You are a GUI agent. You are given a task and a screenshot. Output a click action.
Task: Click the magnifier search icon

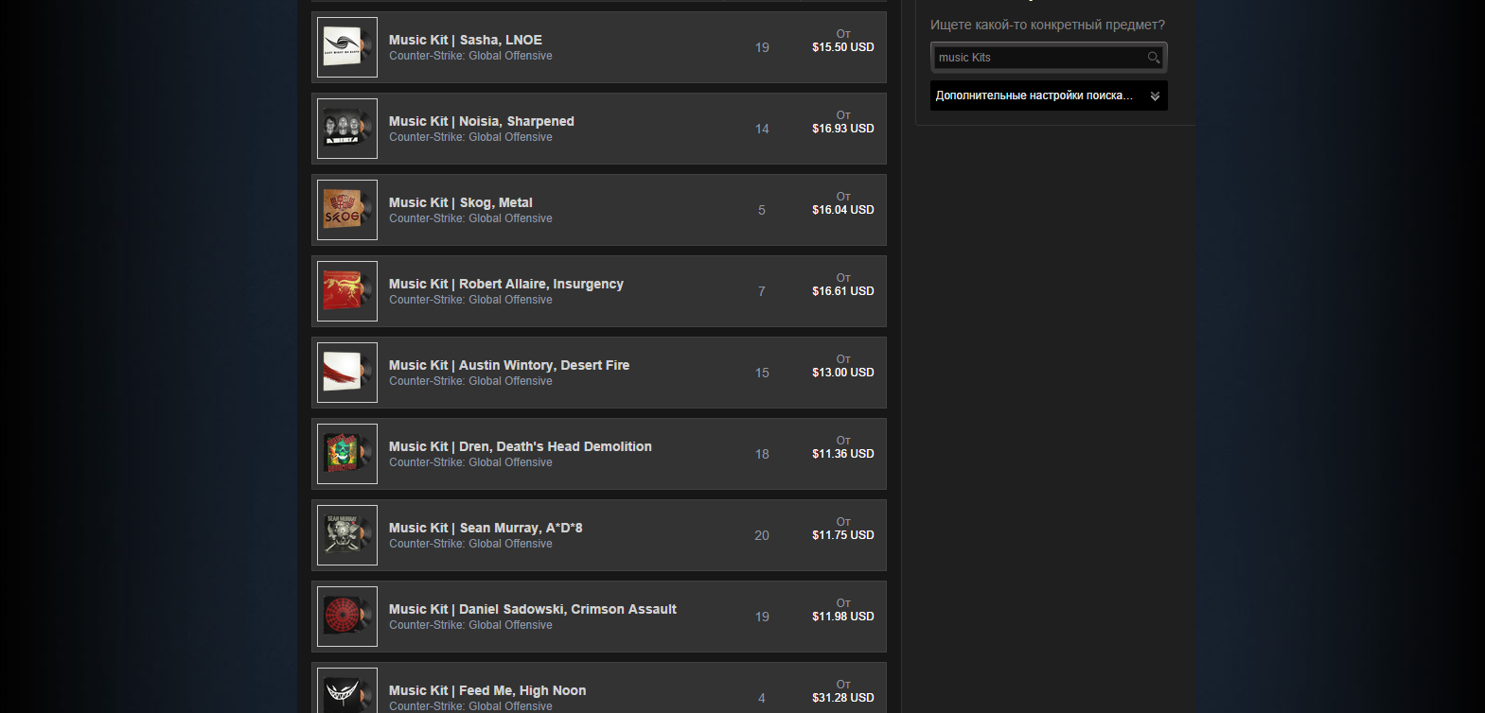[x=1153, y=58]
